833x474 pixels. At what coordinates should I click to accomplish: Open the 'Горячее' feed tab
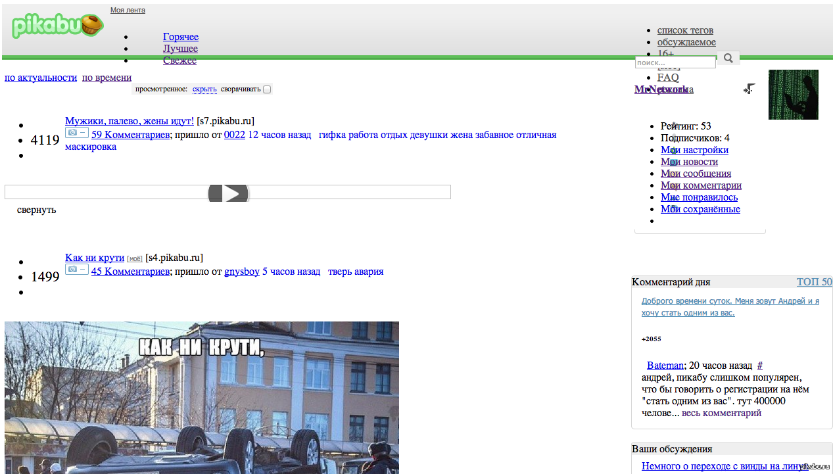(180, 37)
